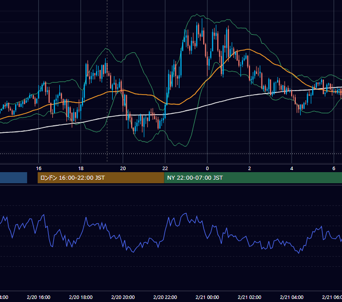Click the hour label 4 on chart axis
342x302 pixels.
[x=292, y=168]
